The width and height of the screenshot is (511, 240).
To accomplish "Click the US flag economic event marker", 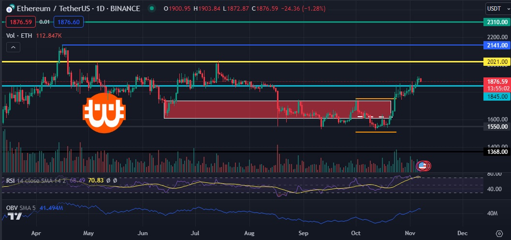I will click(423, 166).
